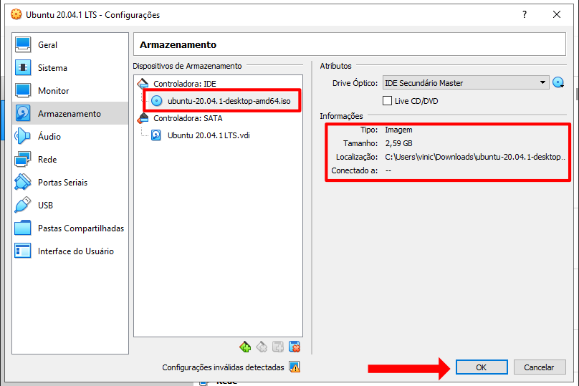The height and width of the screenshot is (386, 579).
Task: Click the OK button
Action: 481,367
